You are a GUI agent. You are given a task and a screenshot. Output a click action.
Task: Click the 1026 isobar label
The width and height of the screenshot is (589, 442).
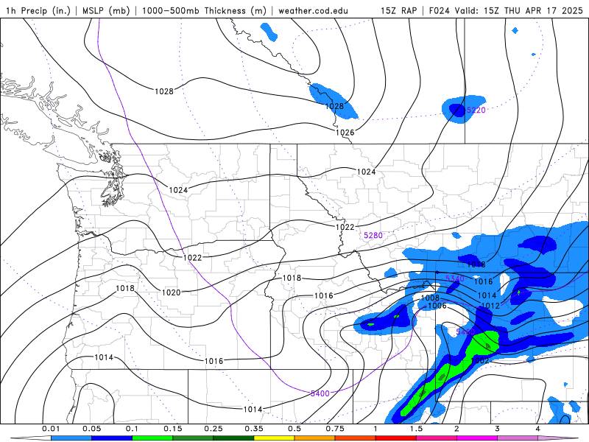(345, 133)
